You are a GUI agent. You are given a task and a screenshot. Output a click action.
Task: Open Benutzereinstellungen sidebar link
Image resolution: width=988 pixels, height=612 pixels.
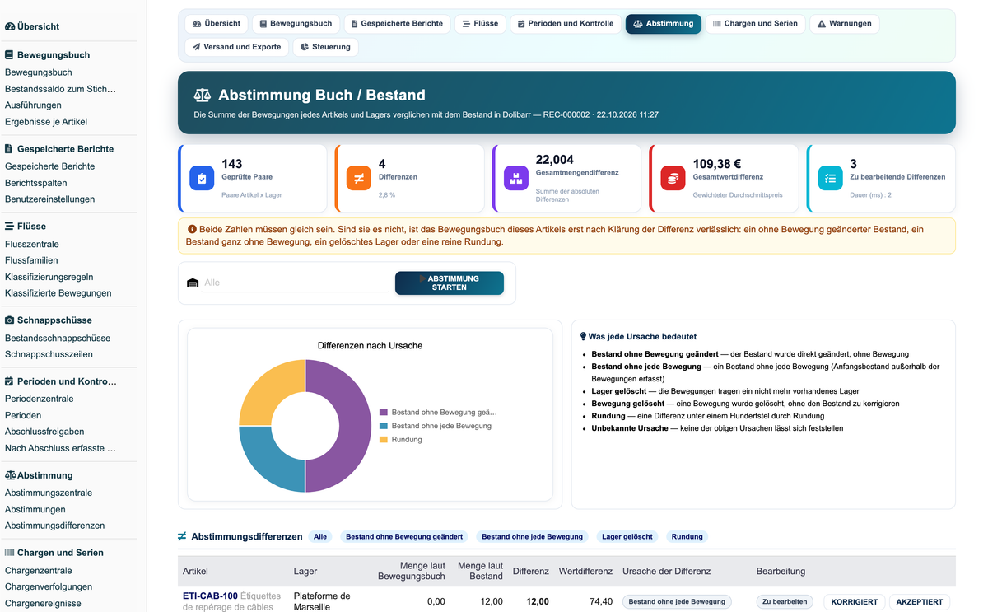49,199
